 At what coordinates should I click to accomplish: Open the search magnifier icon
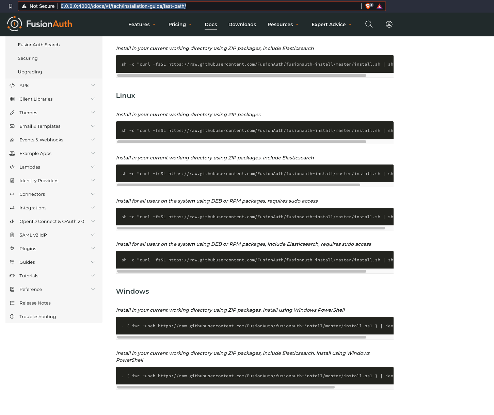click(369, 24)
